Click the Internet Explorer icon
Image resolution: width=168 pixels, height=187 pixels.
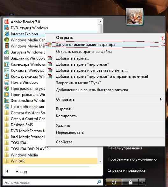[x=7, y=34]
